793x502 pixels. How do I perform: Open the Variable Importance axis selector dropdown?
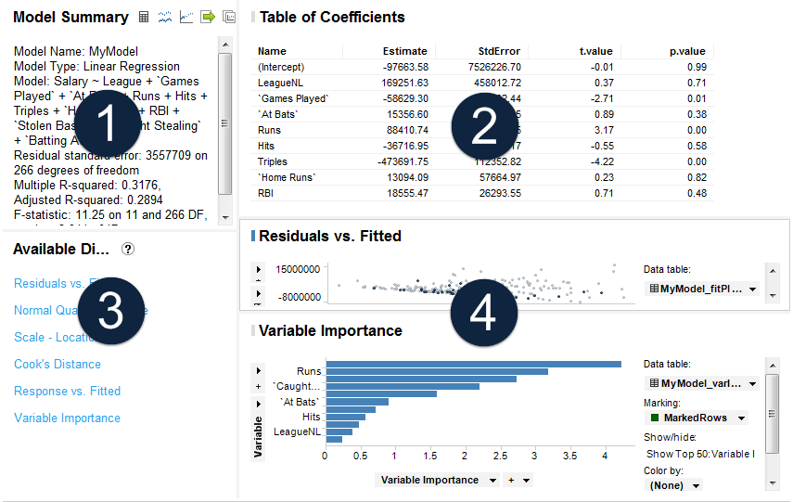(492, 480)
